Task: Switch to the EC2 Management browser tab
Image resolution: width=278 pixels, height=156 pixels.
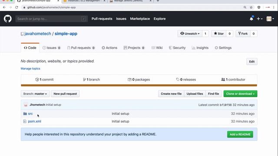Action: point(84,1)
